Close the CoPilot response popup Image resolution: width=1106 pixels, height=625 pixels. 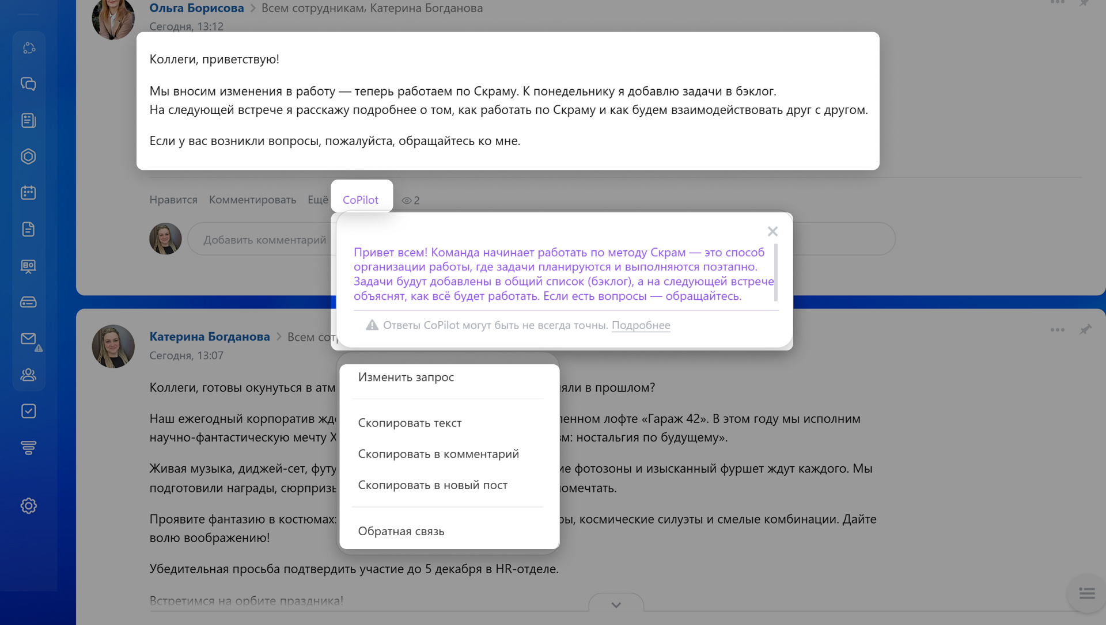click(x=772, y=231)
